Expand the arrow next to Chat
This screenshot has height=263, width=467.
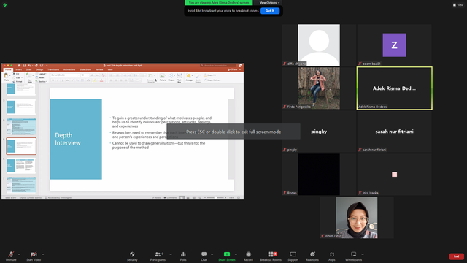(x=212, y=254)
